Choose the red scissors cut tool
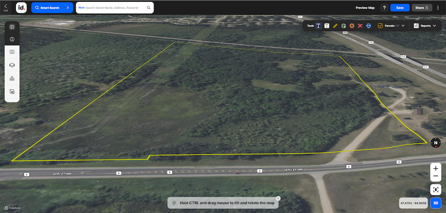446x213 pixels. pyautogui.click(x=360, y=26)
